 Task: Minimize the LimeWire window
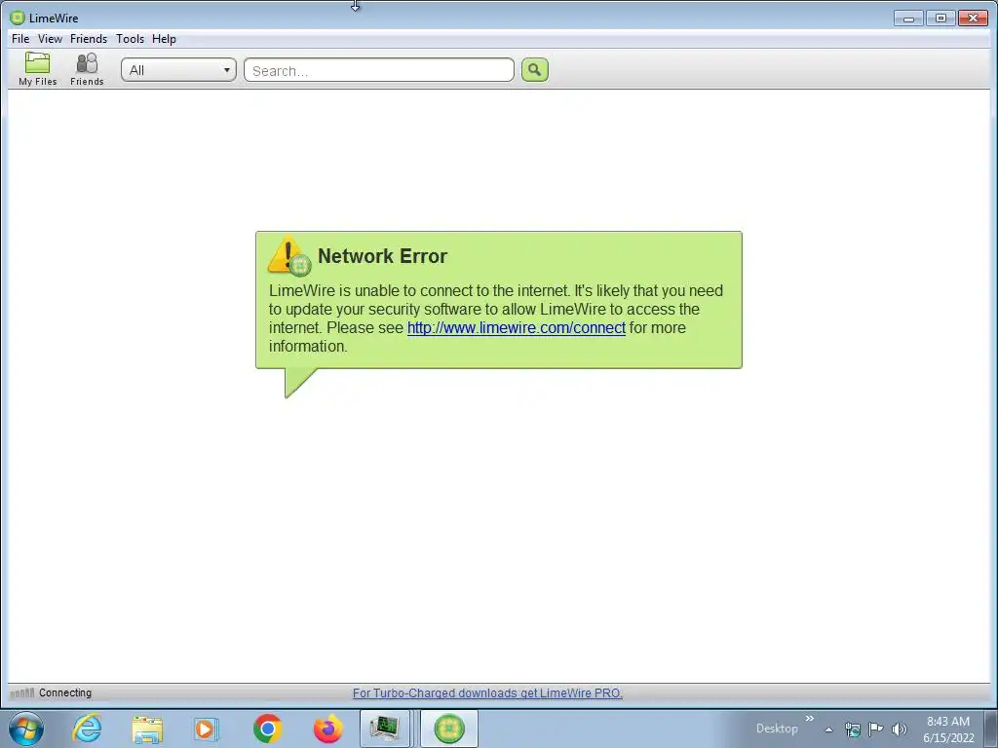(908, 19)
